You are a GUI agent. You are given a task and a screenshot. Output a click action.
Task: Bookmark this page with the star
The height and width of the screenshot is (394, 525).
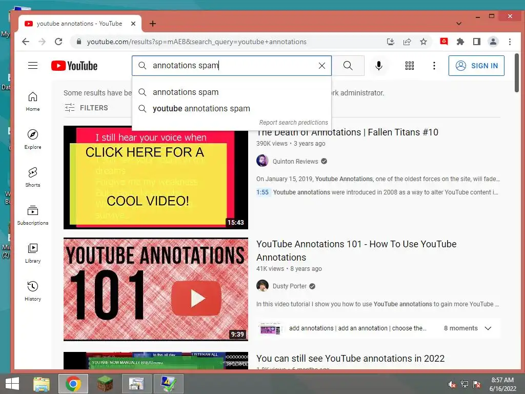coord(423,42)
